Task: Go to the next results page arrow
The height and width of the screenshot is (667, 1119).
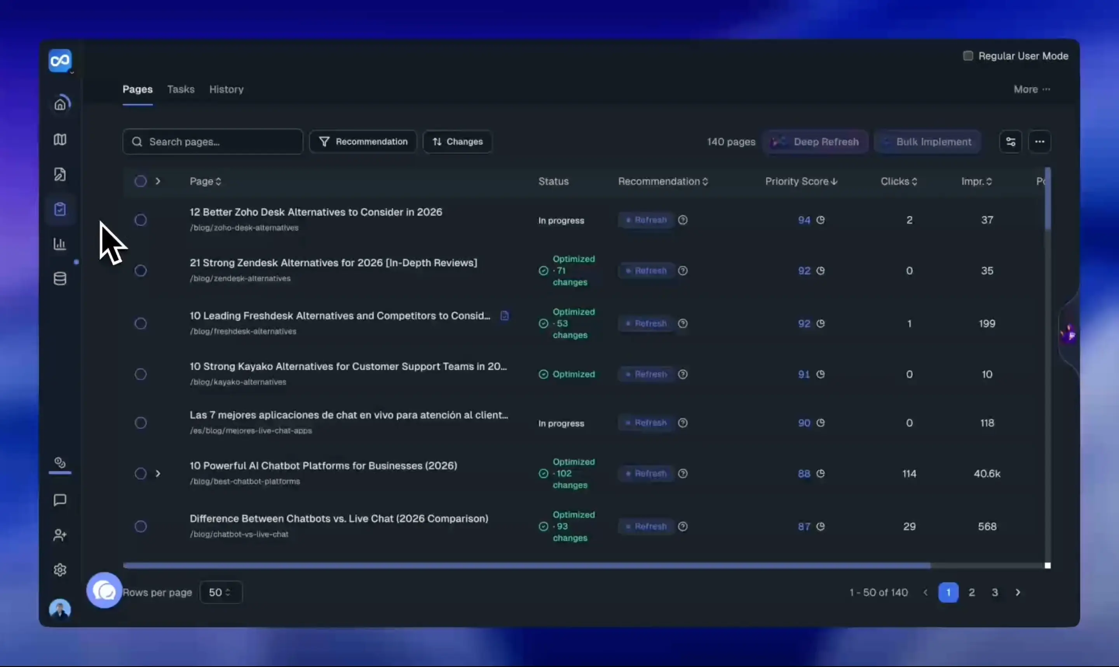Action: click(x=1018, y=592)
